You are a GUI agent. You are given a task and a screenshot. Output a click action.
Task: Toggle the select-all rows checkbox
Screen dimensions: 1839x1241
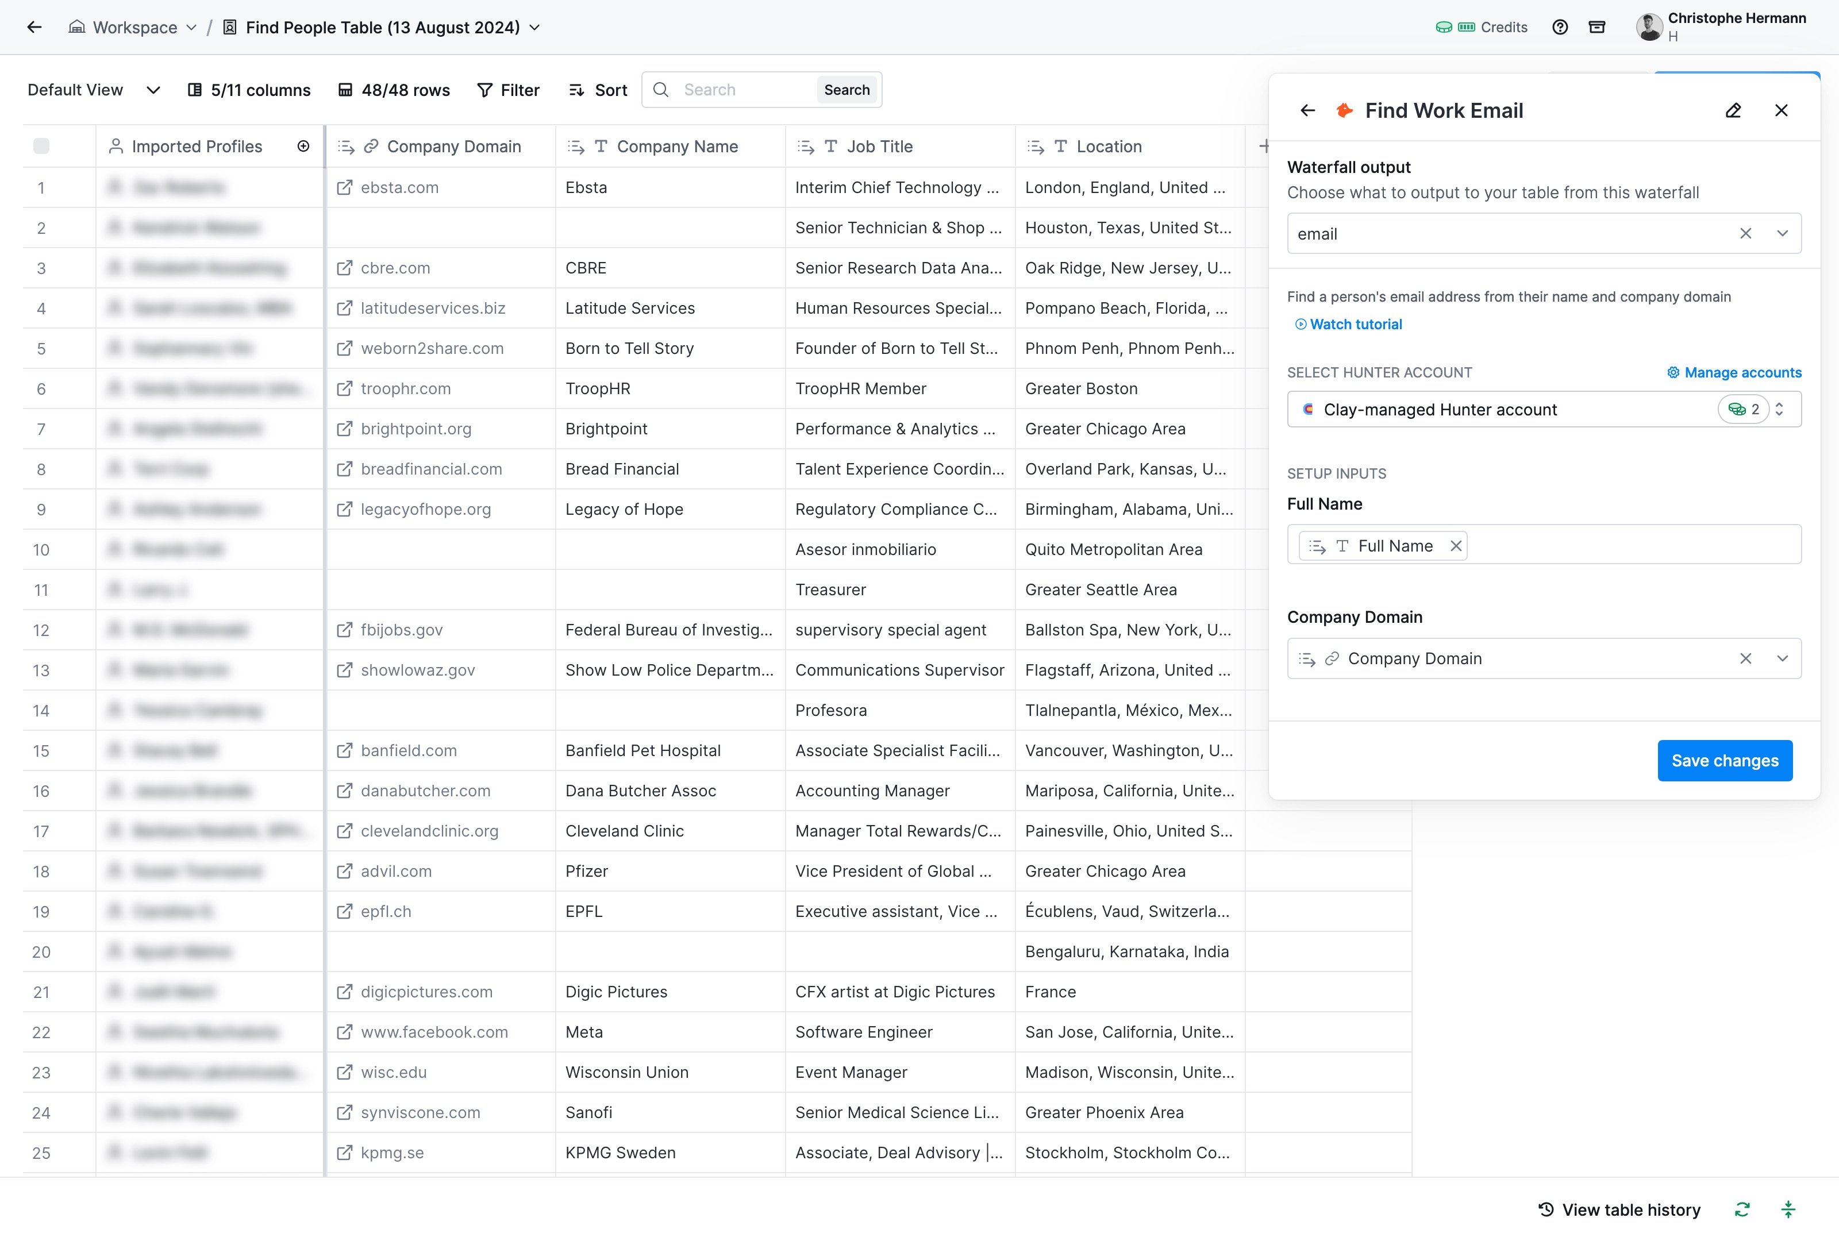[x=41, y=147]
